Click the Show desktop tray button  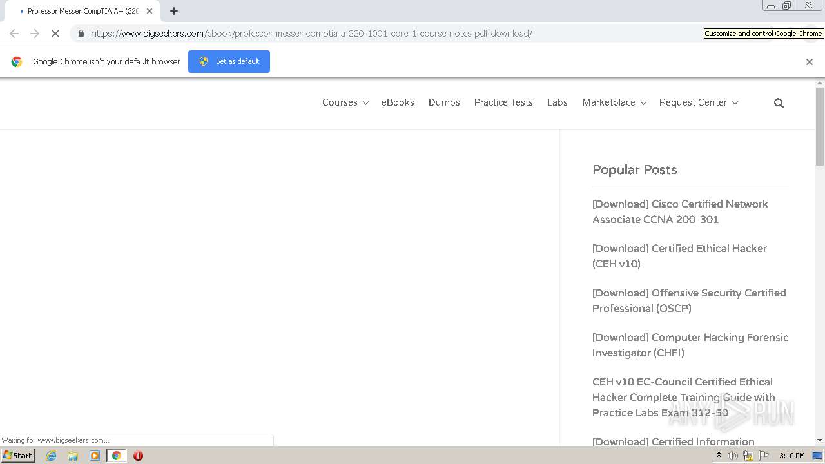pos(817,456)
